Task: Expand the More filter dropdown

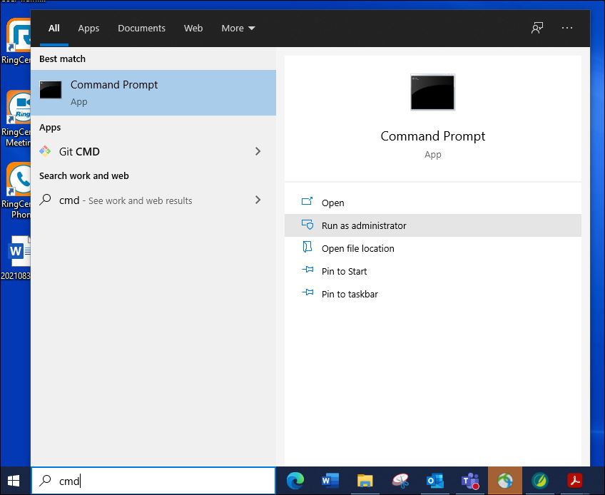Action: click(x=238, y=28)
